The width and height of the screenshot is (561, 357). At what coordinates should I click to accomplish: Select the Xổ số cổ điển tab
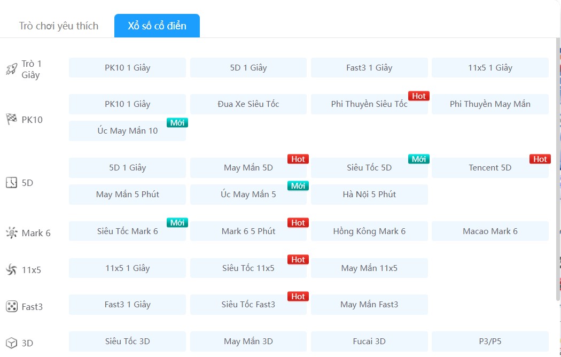point(157,26)
